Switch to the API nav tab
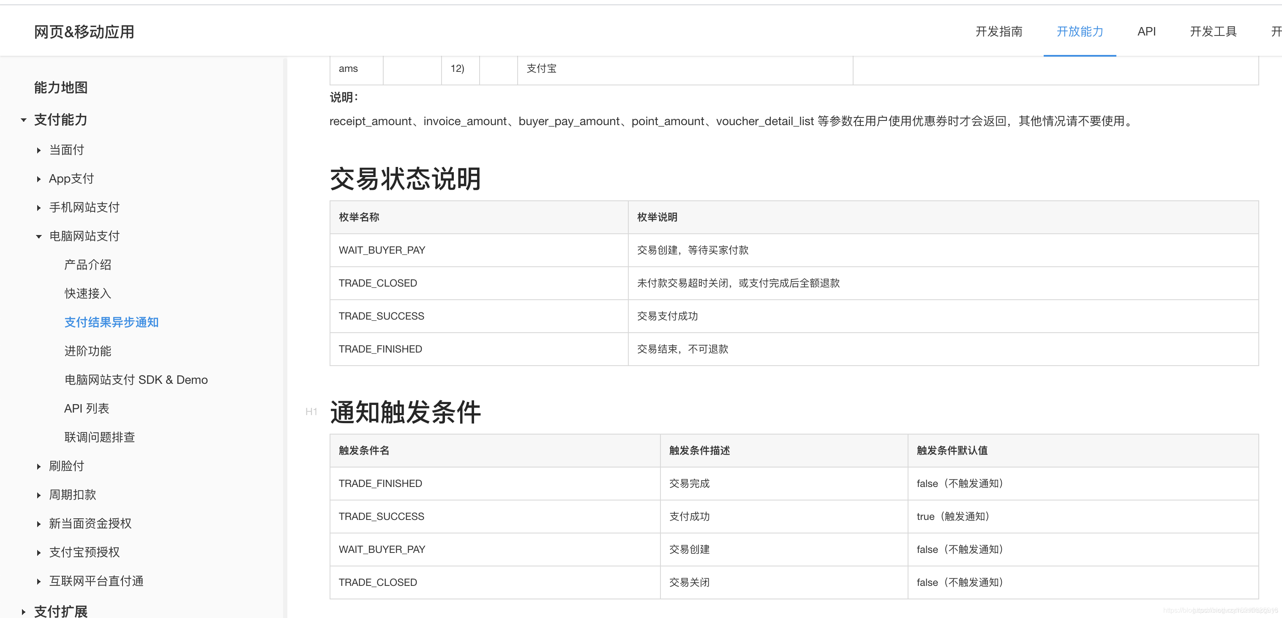Viewport: 1282px width, 618px height. pos(1146,31)
